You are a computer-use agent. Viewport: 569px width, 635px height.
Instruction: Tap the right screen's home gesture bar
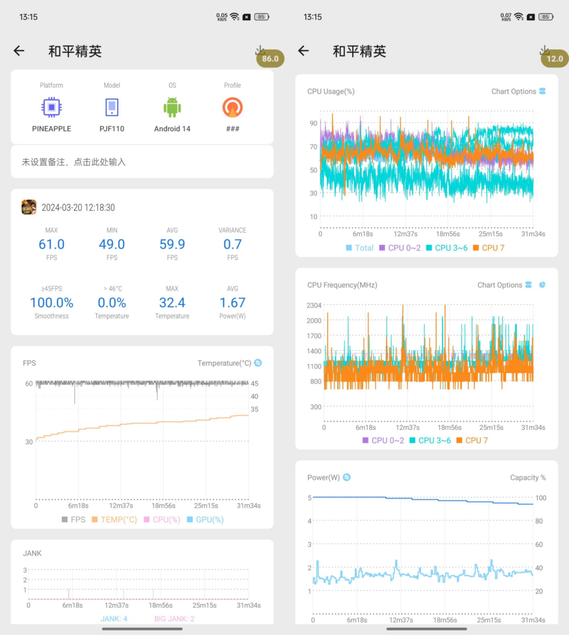427,629
